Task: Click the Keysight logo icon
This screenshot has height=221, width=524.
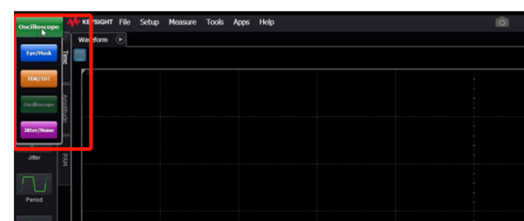Action: 73,22
